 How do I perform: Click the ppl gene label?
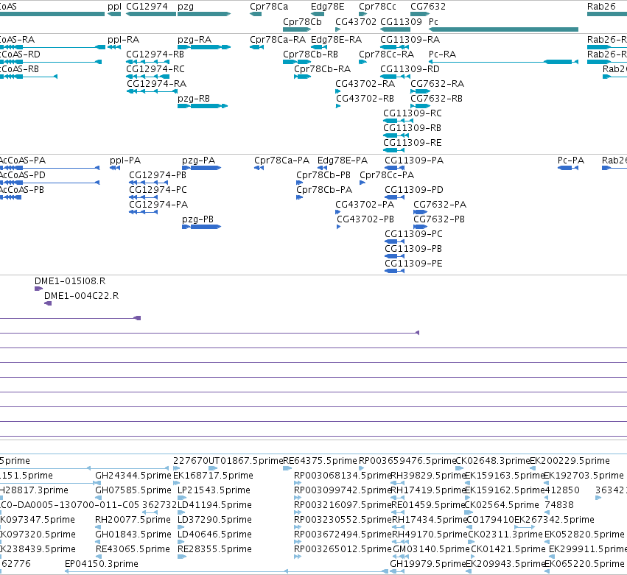point(114,7)
